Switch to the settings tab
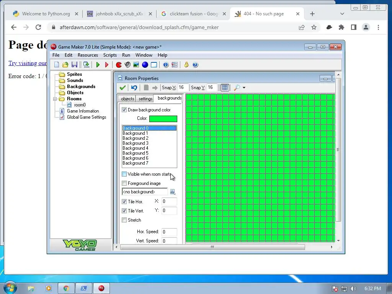Screen dimensions: 392x294 [x=145, y=99]
